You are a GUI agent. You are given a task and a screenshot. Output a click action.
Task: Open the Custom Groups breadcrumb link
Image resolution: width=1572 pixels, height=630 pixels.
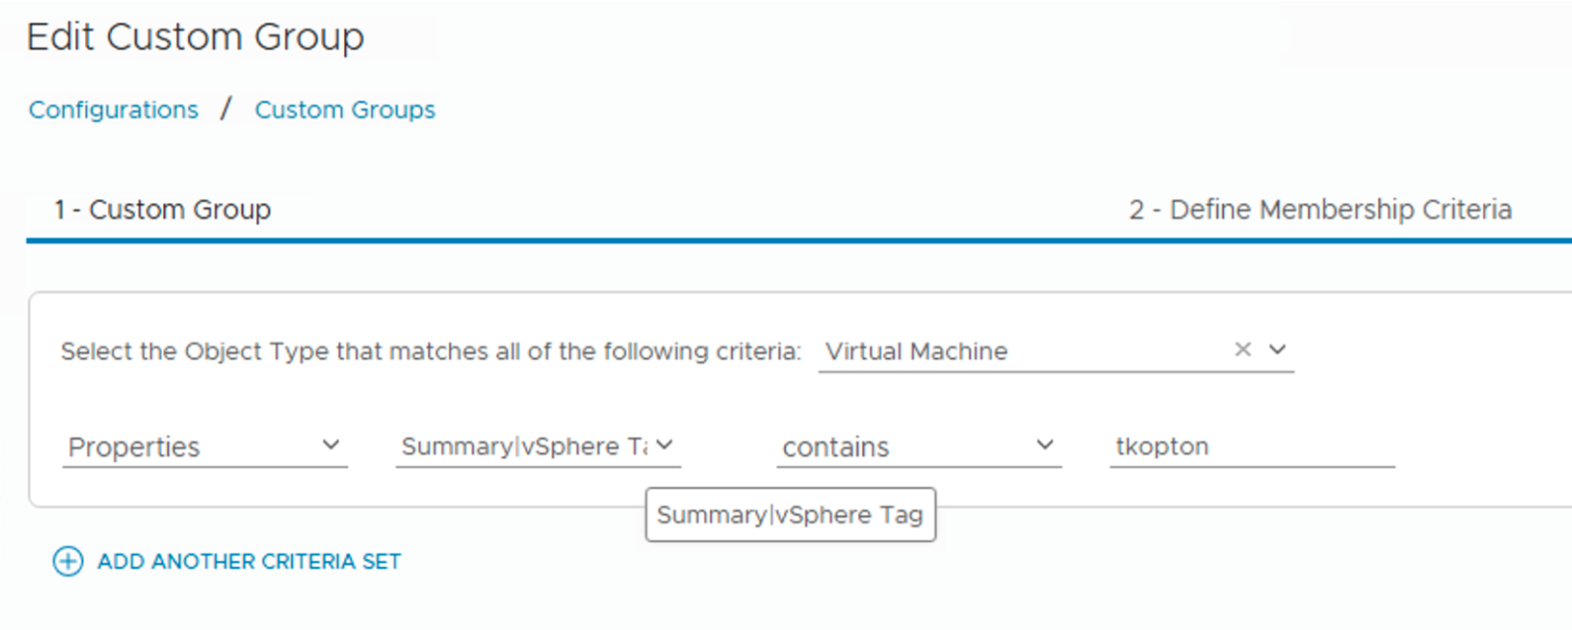(345, 110)
